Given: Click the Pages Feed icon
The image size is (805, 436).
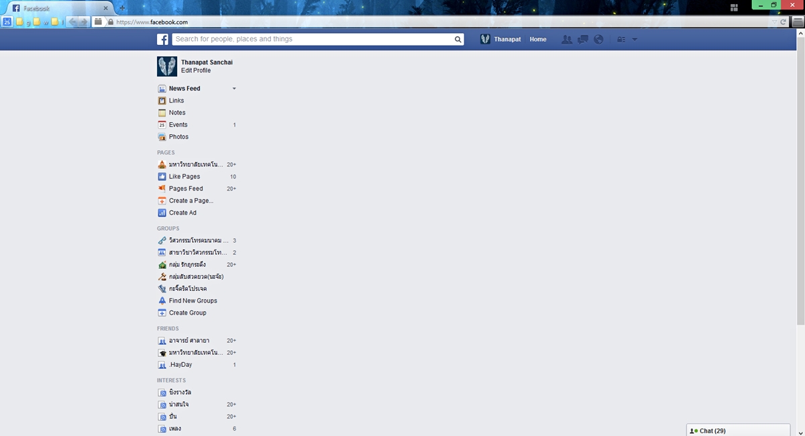Looking at the screenshot, I should 162,188.
